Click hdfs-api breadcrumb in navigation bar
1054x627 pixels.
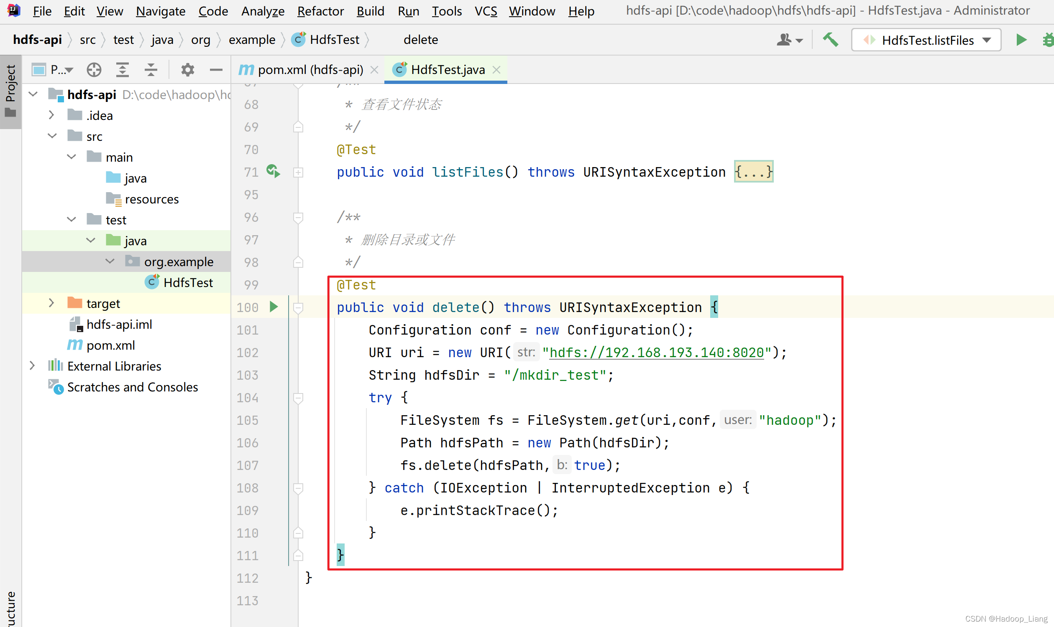coord(37,40)
